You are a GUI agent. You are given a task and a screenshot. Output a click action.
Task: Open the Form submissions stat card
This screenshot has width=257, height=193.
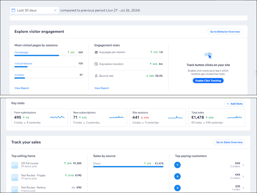pyautogui.click(x=40, y=118)
